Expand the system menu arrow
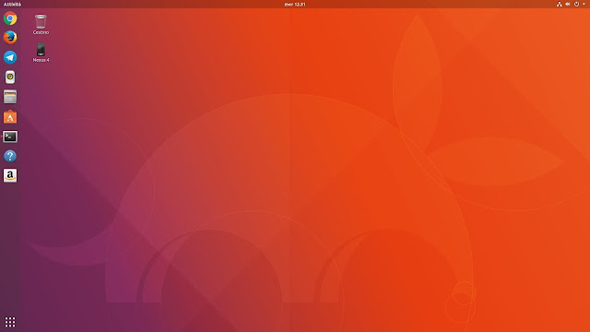This screenshot has width=590, height=332. click(x=584, y=4)
